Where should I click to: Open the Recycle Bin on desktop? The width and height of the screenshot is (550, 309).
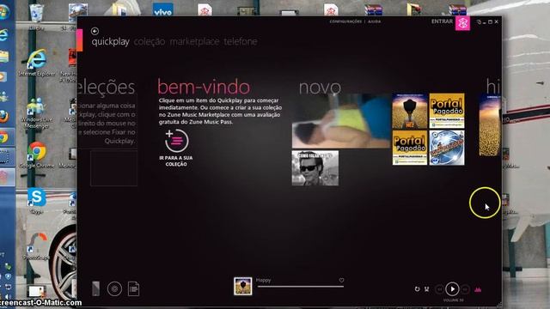36,15
